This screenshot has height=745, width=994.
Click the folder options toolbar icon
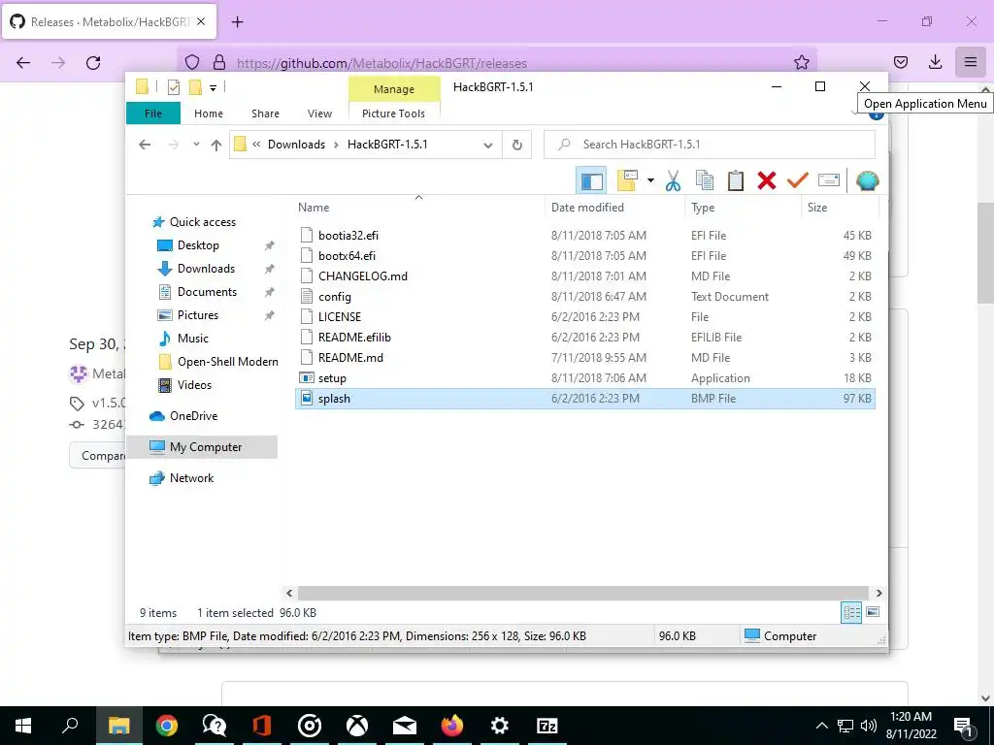click(x=628, y=180)
